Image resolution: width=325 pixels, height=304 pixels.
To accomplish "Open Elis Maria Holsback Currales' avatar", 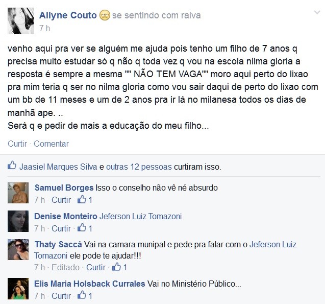I will 18,289.
